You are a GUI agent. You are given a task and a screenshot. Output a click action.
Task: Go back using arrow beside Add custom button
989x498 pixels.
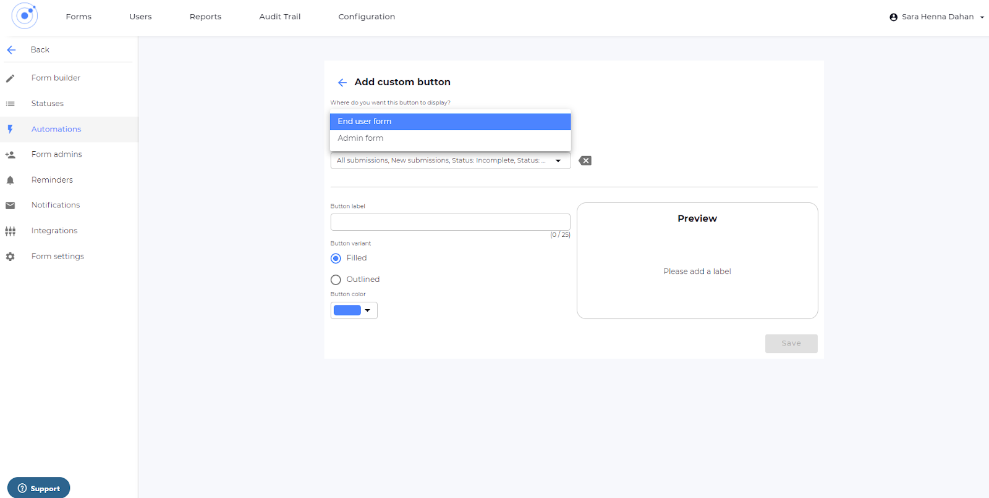(x=342, y=82)
